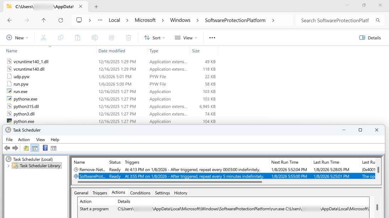Click the Cut scissors icon in Explorer
Screen dimensions: 389x218
(x=44, y=38)
